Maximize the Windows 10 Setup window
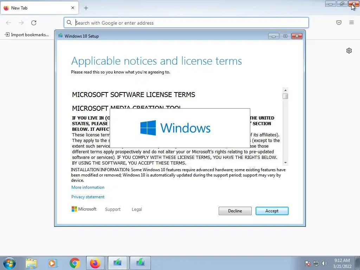This screenshot has height=270, width=360. click(x=285, y=36)
